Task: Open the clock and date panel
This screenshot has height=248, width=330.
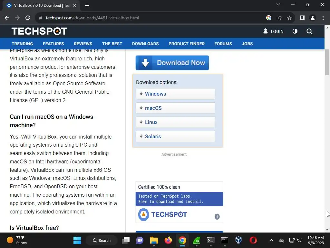Action: [x=315, y=240]
